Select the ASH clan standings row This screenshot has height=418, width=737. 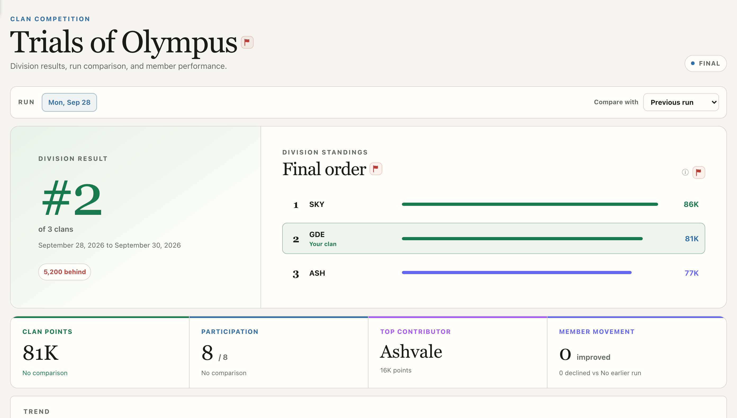[493, 273]
